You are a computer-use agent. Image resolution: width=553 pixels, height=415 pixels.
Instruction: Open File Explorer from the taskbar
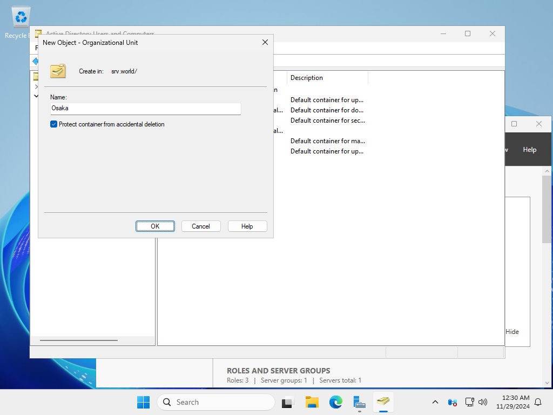tap(312, 402)
